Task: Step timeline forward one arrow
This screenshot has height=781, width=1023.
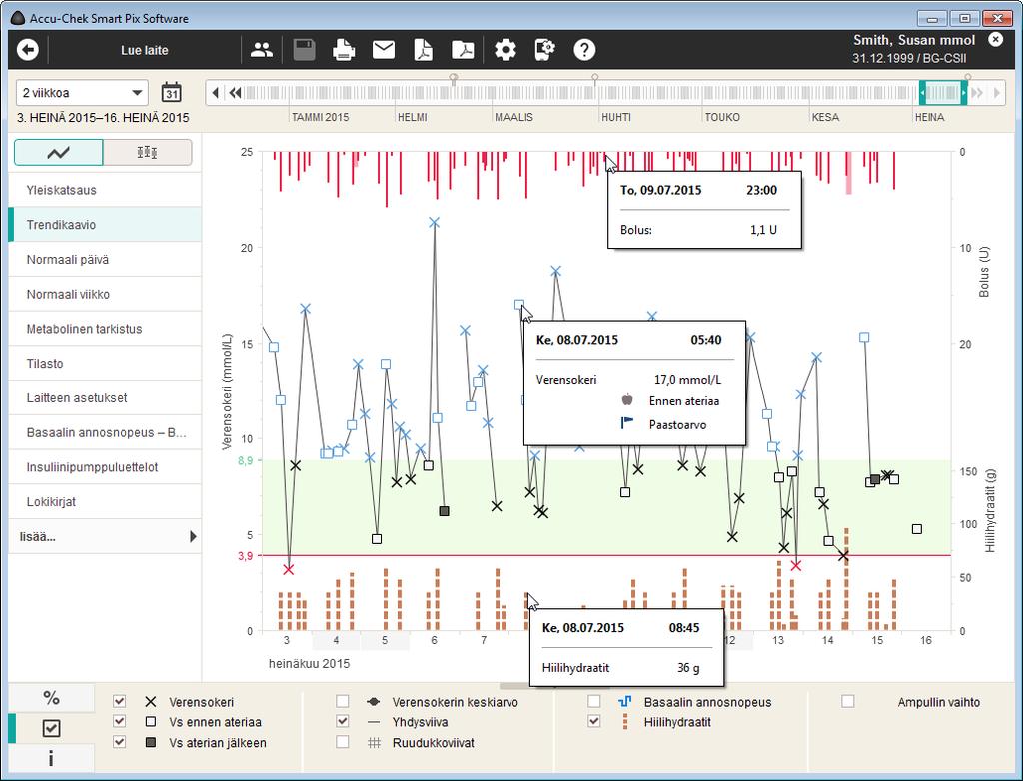Action: 996,93
